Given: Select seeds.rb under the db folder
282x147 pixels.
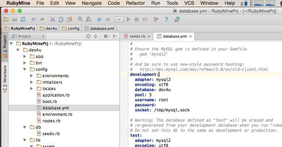Looking at the screenshot, I should pyautogui.click(x=51, y=134).
